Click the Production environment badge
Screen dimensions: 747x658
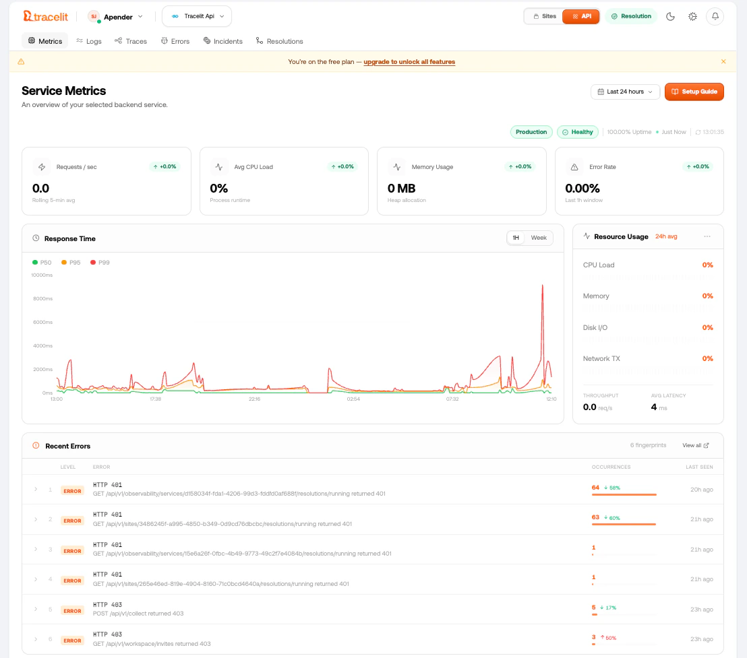531,132
